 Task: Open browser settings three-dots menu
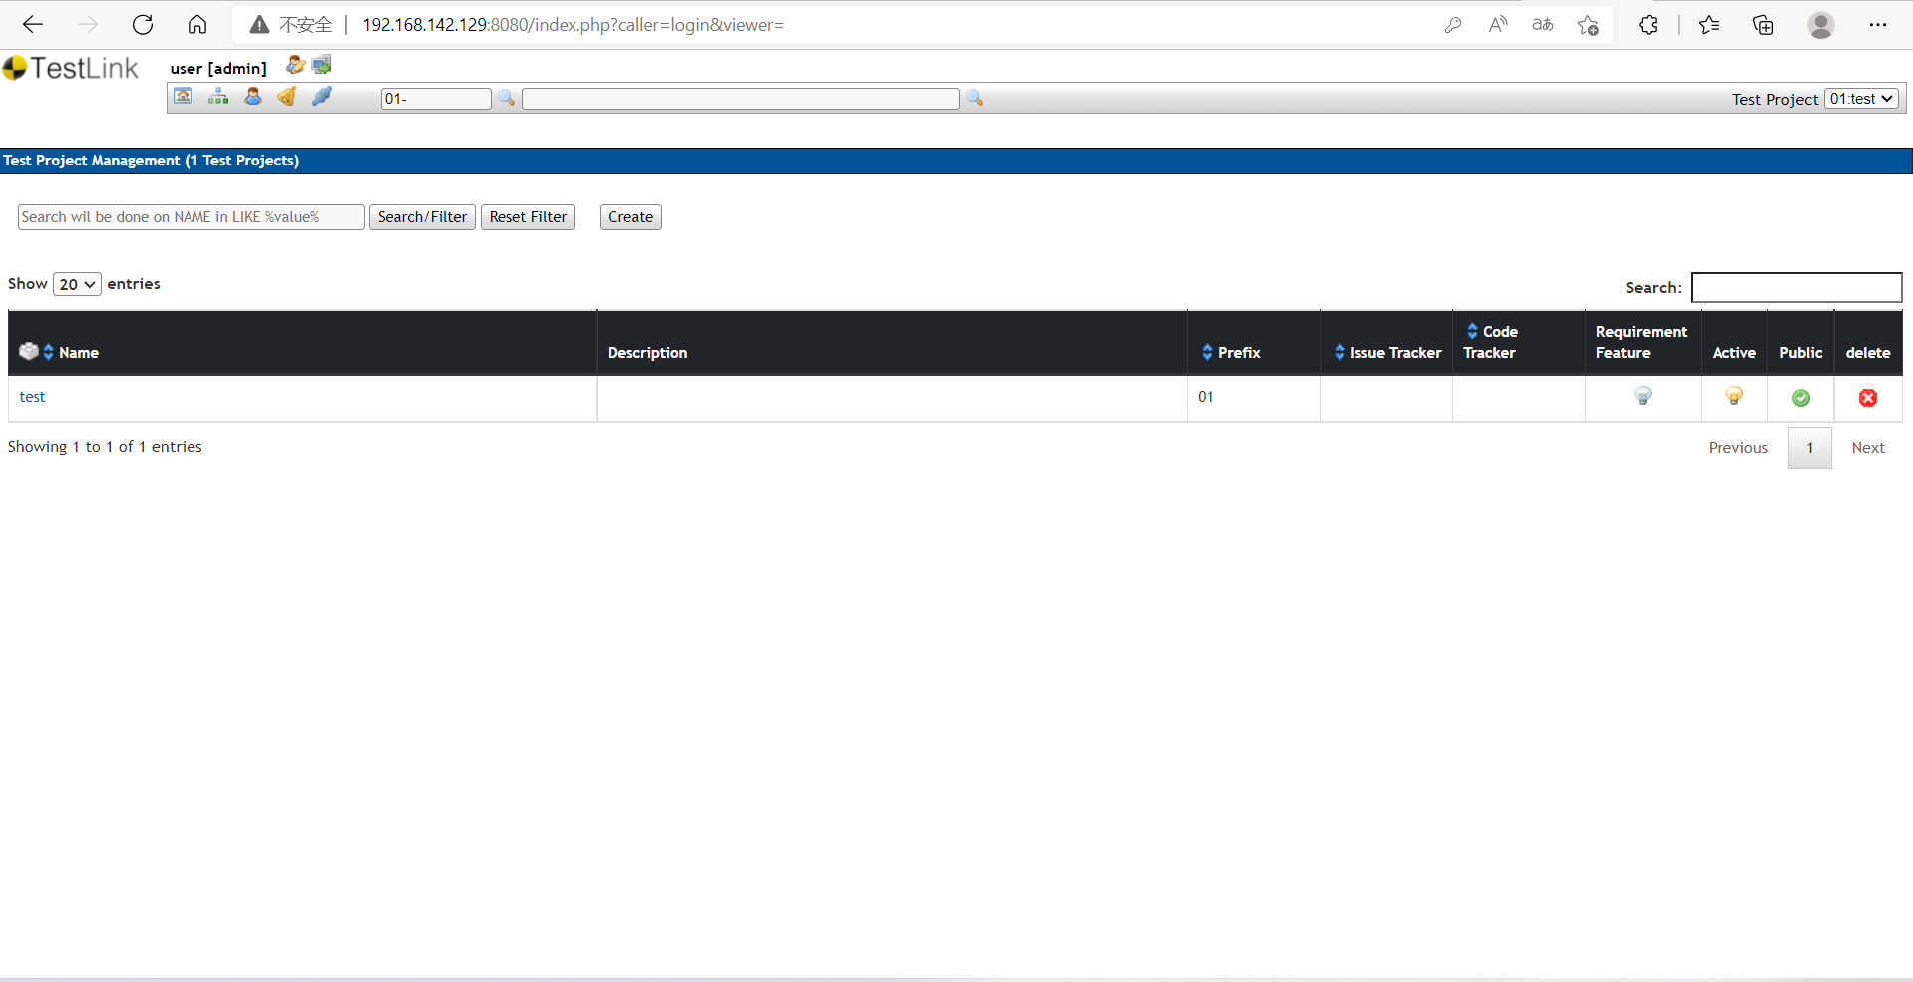1878,25
